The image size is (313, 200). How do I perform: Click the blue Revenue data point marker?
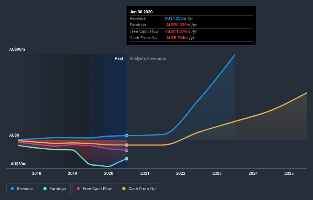pos(127,135)
